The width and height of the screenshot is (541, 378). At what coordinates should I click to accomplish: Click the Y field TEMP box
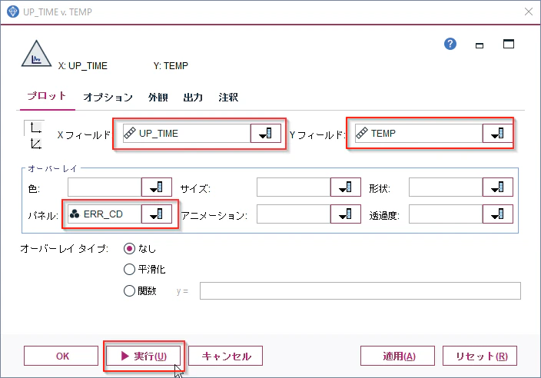click(x=419, y=134)
